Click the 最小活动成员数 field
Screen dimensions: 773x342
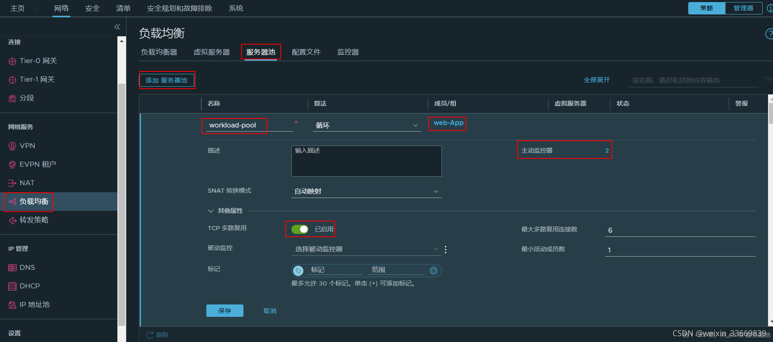click(680, 250)
